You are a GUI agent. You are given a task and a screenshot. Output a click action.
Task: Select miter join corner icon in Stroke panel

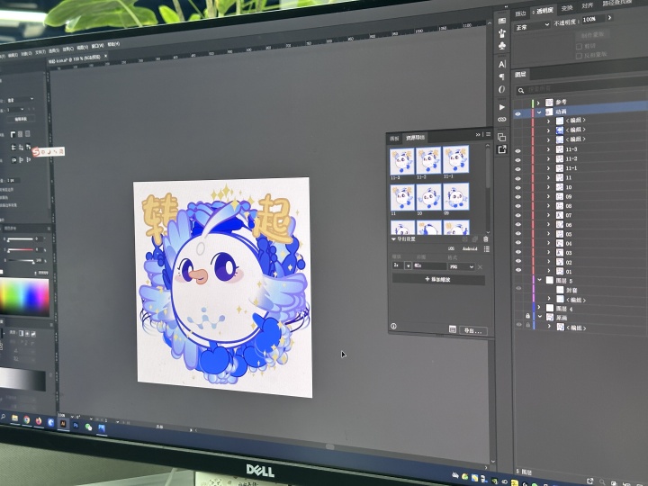click(x=13, y=134)
